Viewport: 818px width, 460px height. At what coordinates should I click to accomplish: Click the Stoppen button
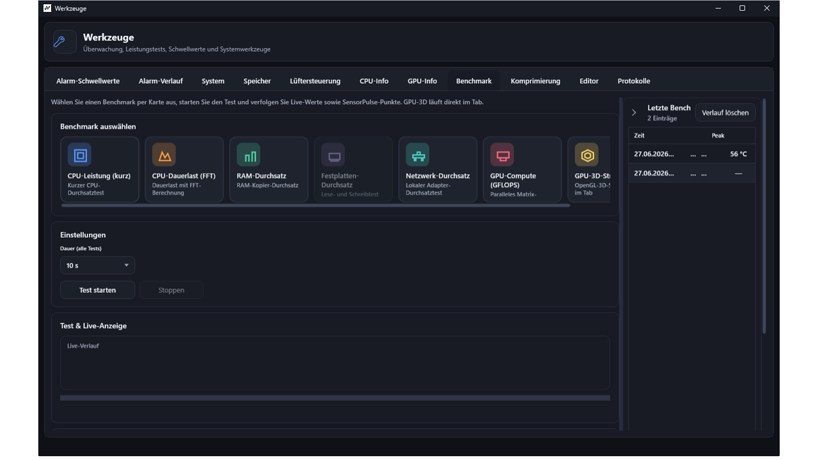(171, 290)
